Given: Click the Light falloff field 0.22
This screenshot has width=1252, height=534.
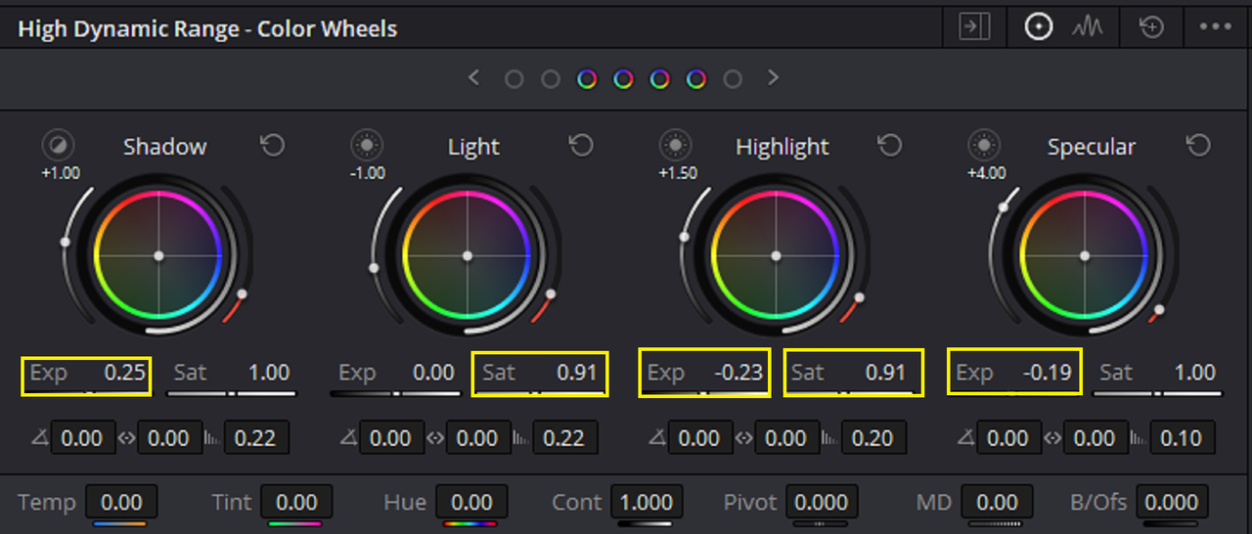Looking at the screenshot, I should pos(564,438).
